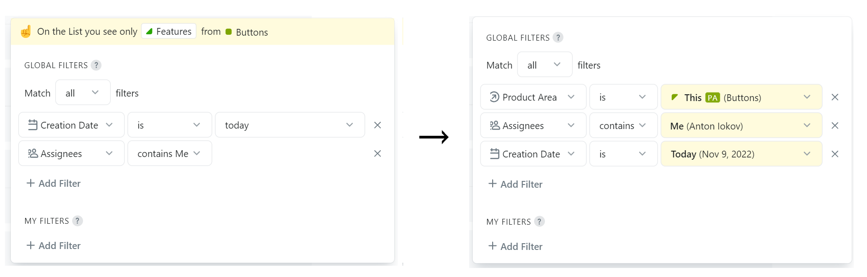Click help icon beside left My Filters
Image resolution: width=867 pixels, height=277 pixels.
[78, 221]
